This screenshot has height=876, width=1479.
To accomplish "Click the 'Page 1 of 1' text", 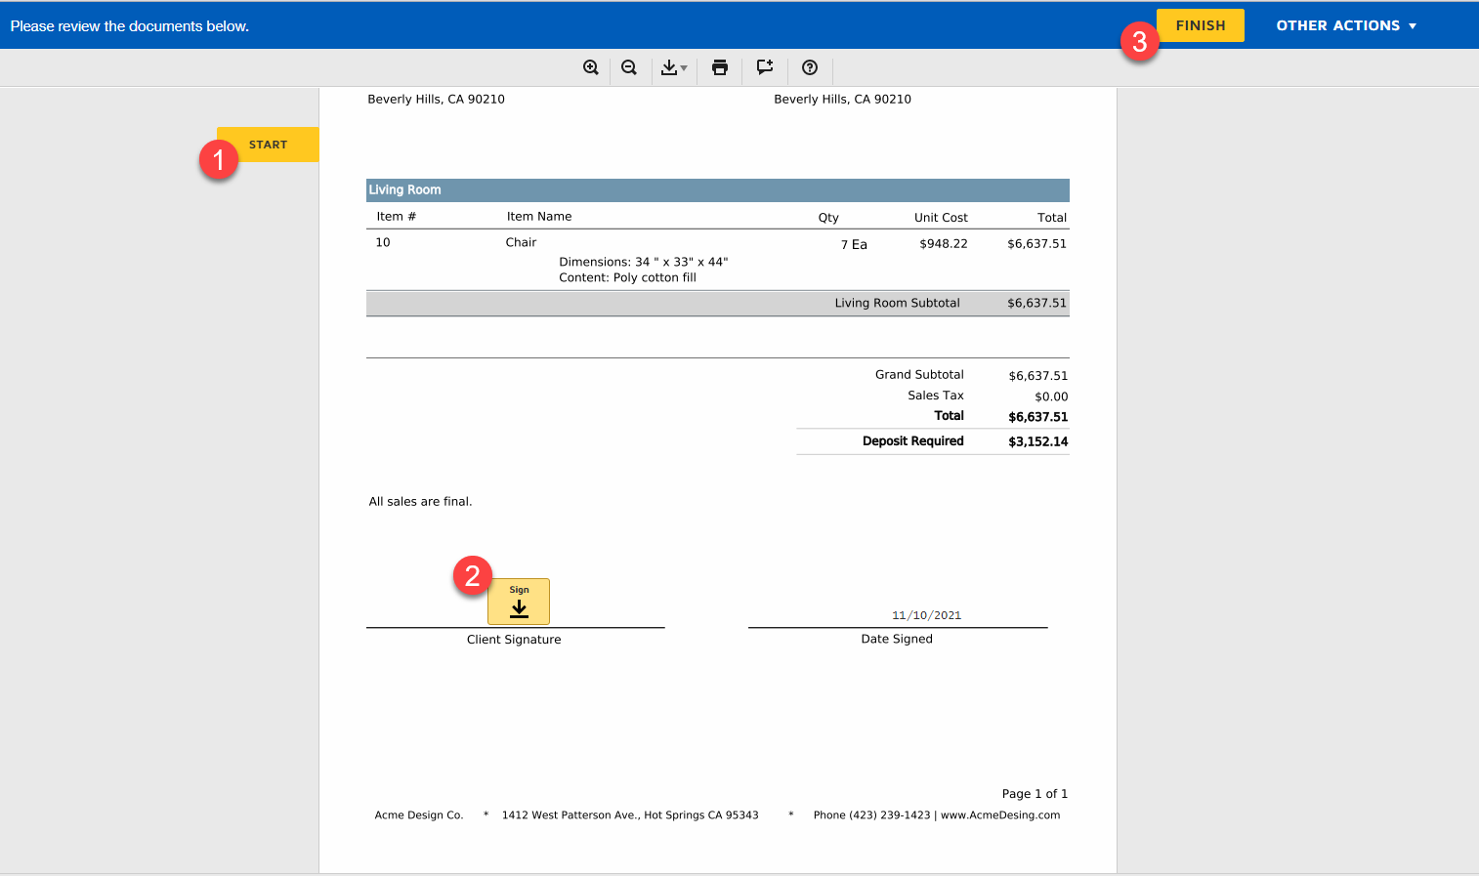I will tap(1035, 794).
